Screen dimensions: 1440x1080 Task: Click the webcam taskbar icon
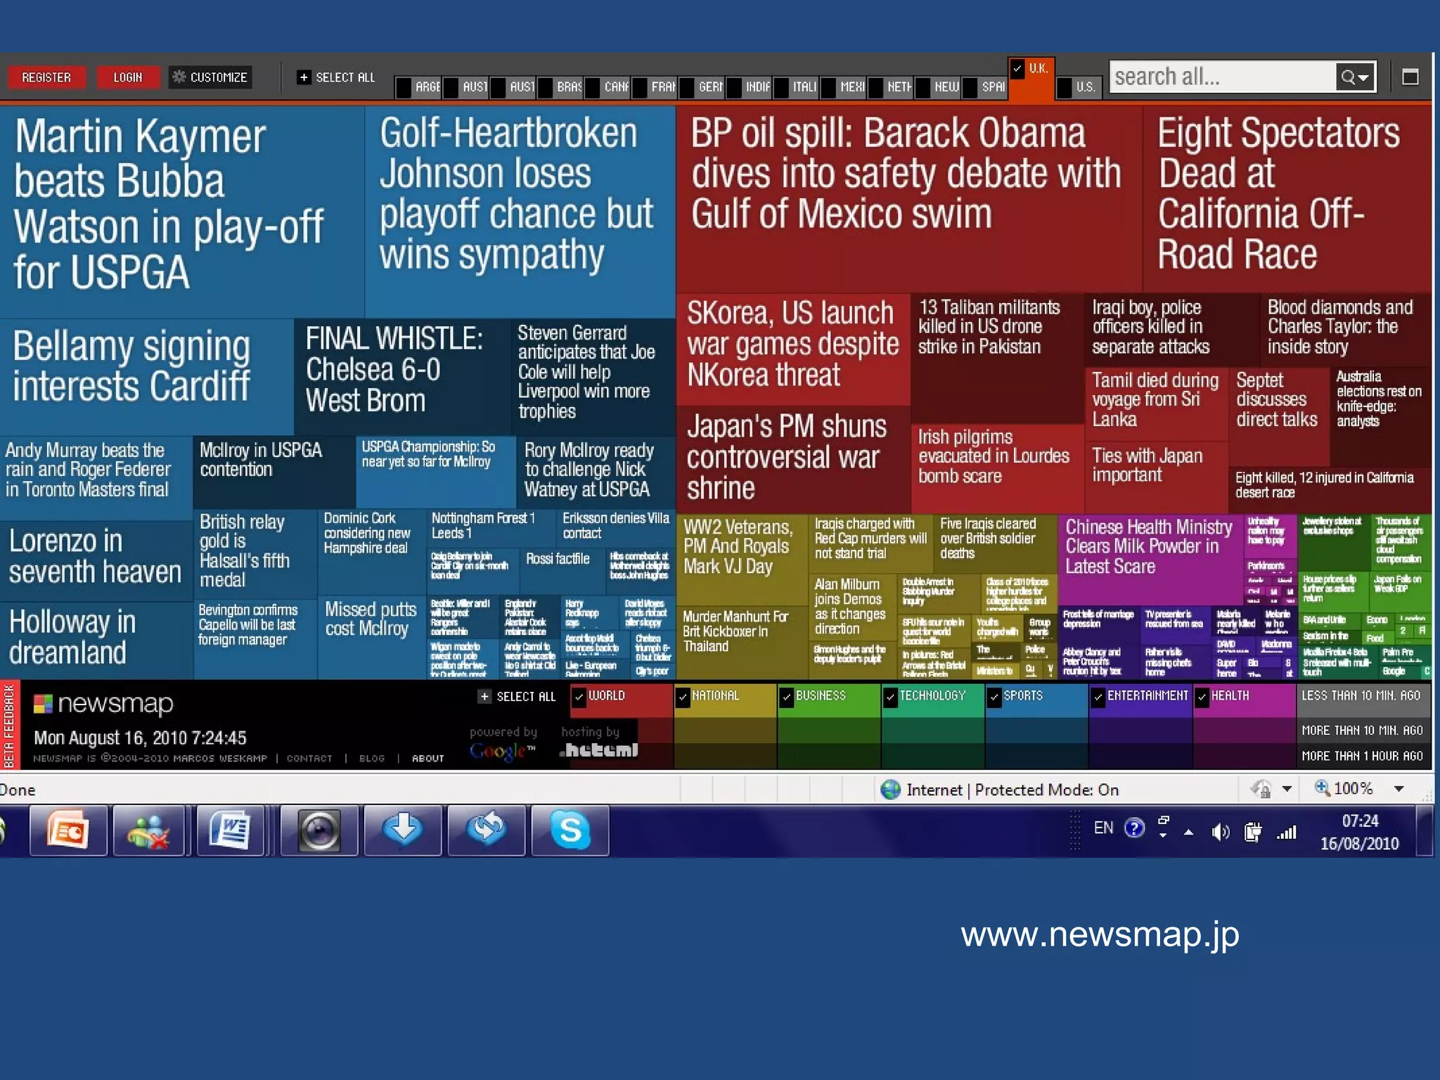click(319, 830)
